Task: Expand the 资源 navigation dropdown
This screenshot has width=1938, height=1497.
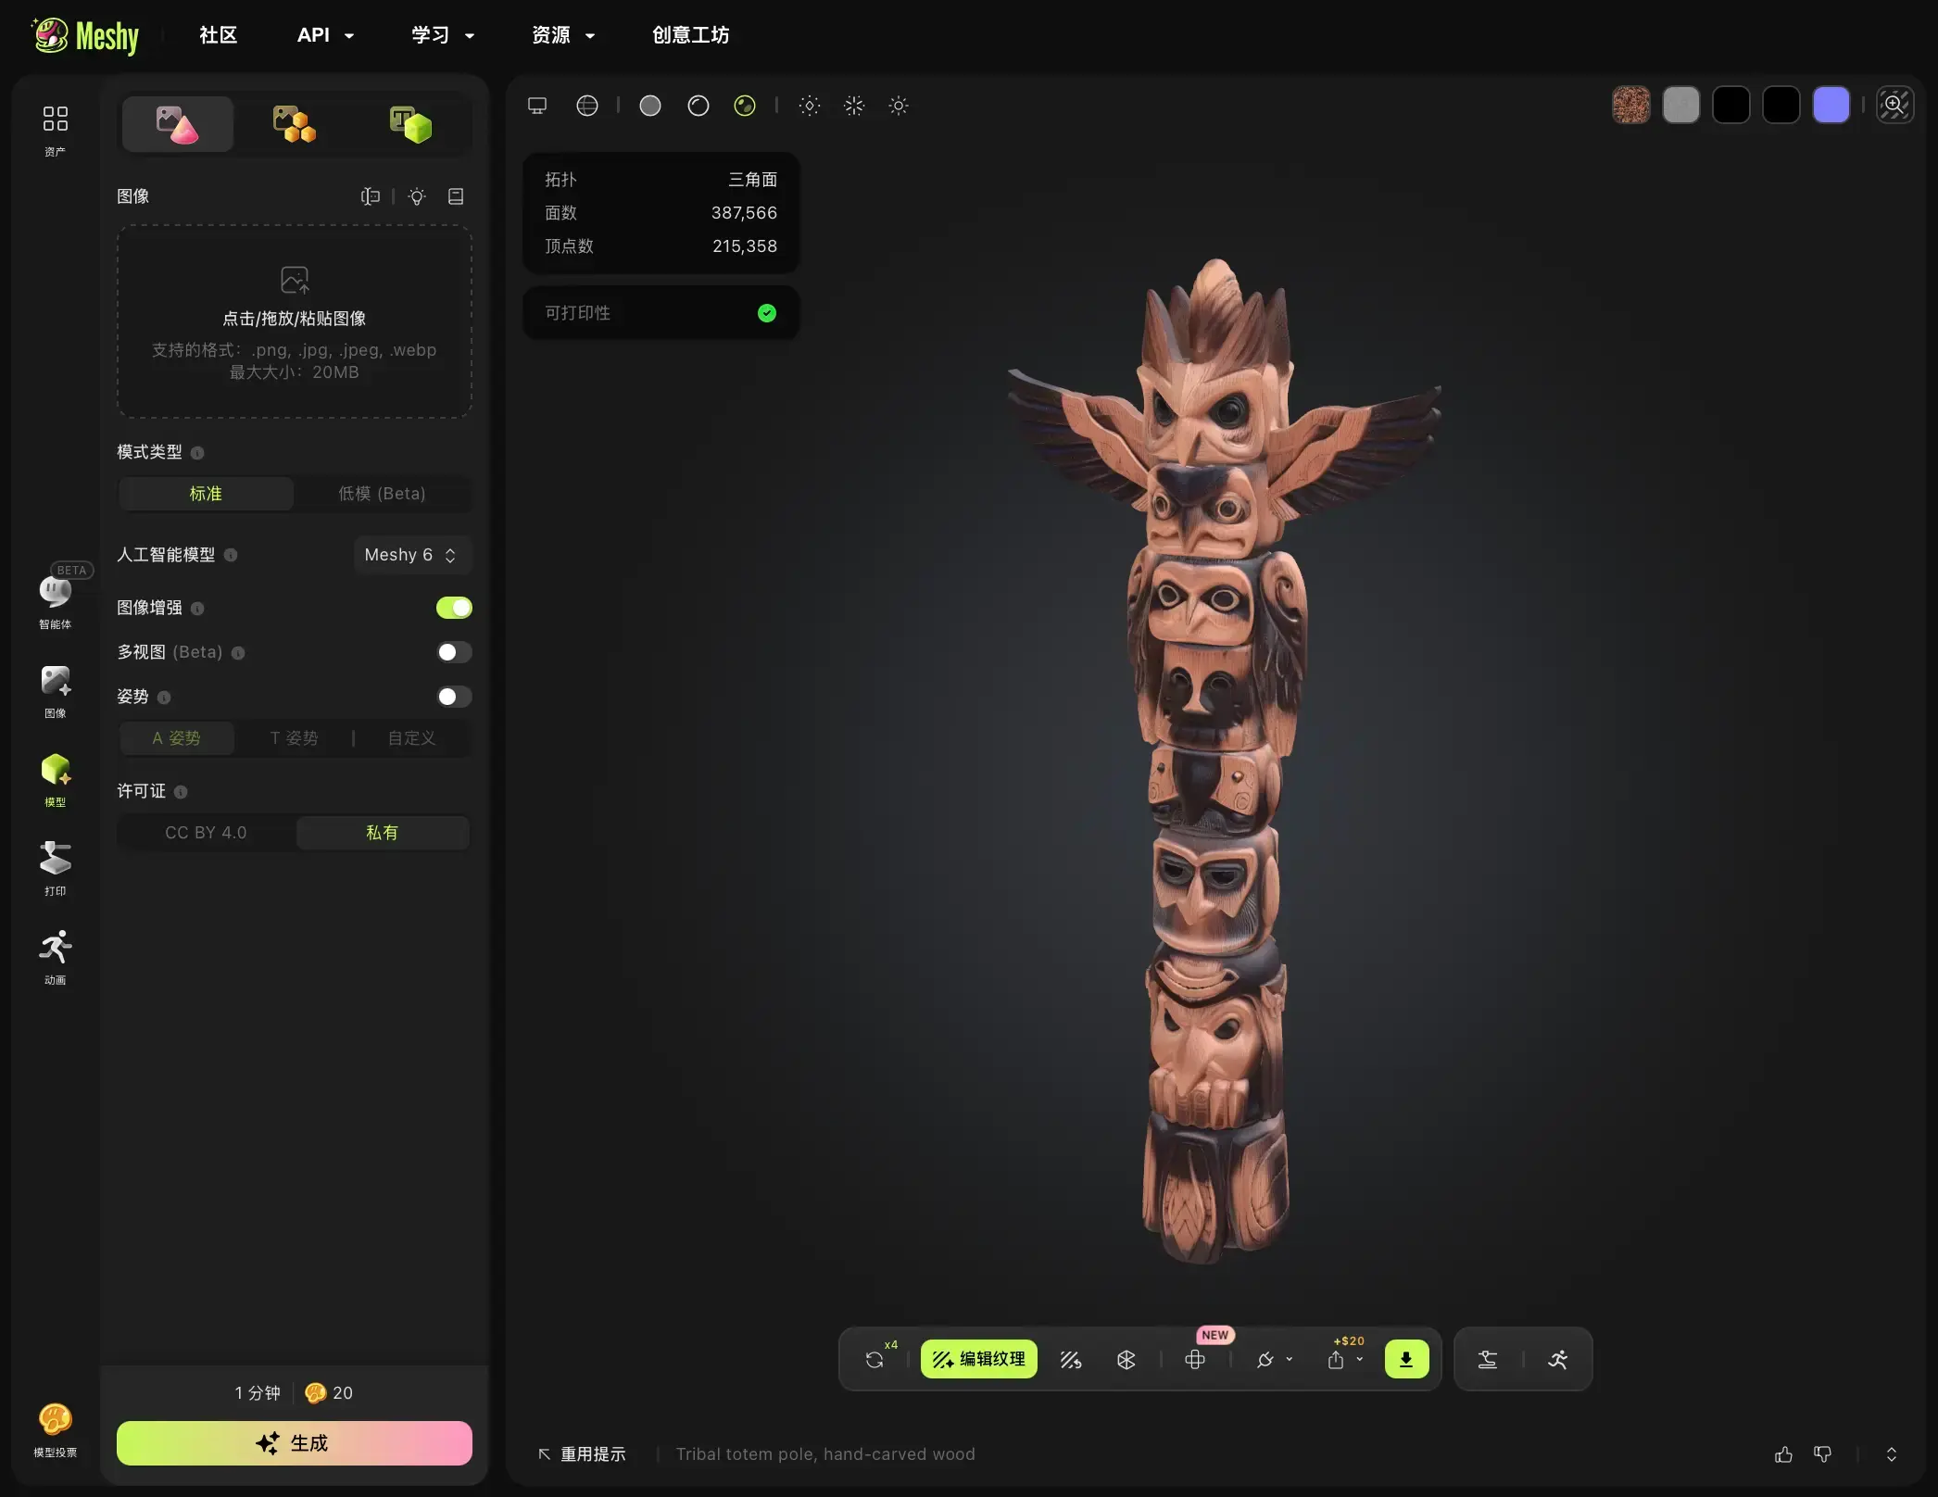Action: (563, 35)
